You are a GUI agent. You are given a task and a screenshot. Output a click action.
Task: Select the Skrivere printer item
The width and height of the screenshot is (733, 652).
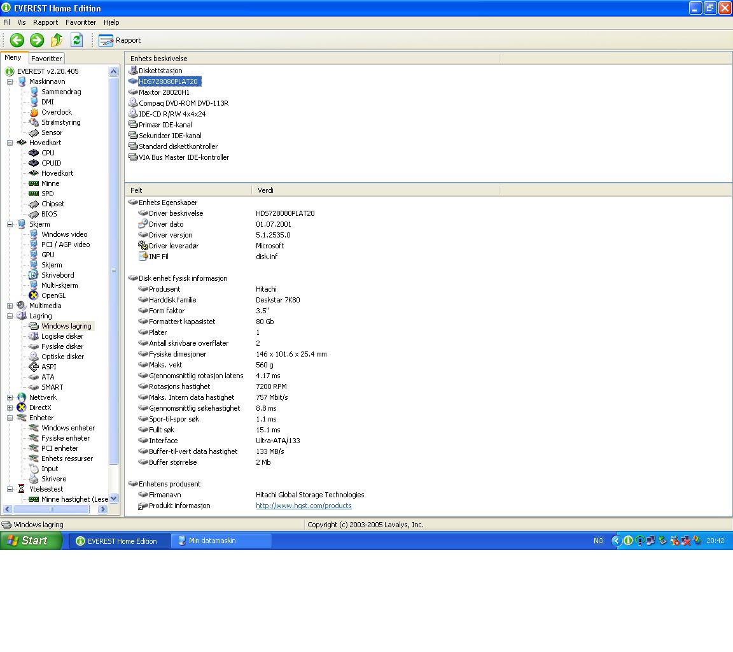(x=48, y=479)
